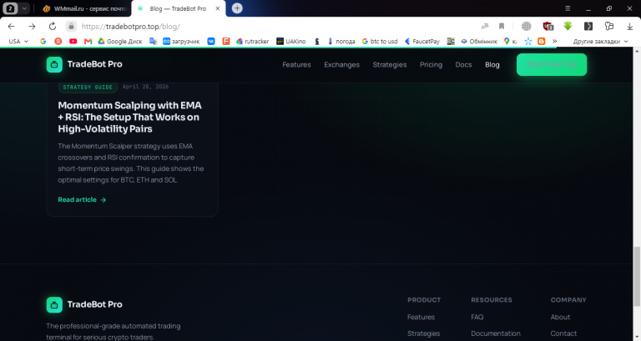
Task: Close the Blog — TradeBot Pro tab
Action: coord(218,8)
